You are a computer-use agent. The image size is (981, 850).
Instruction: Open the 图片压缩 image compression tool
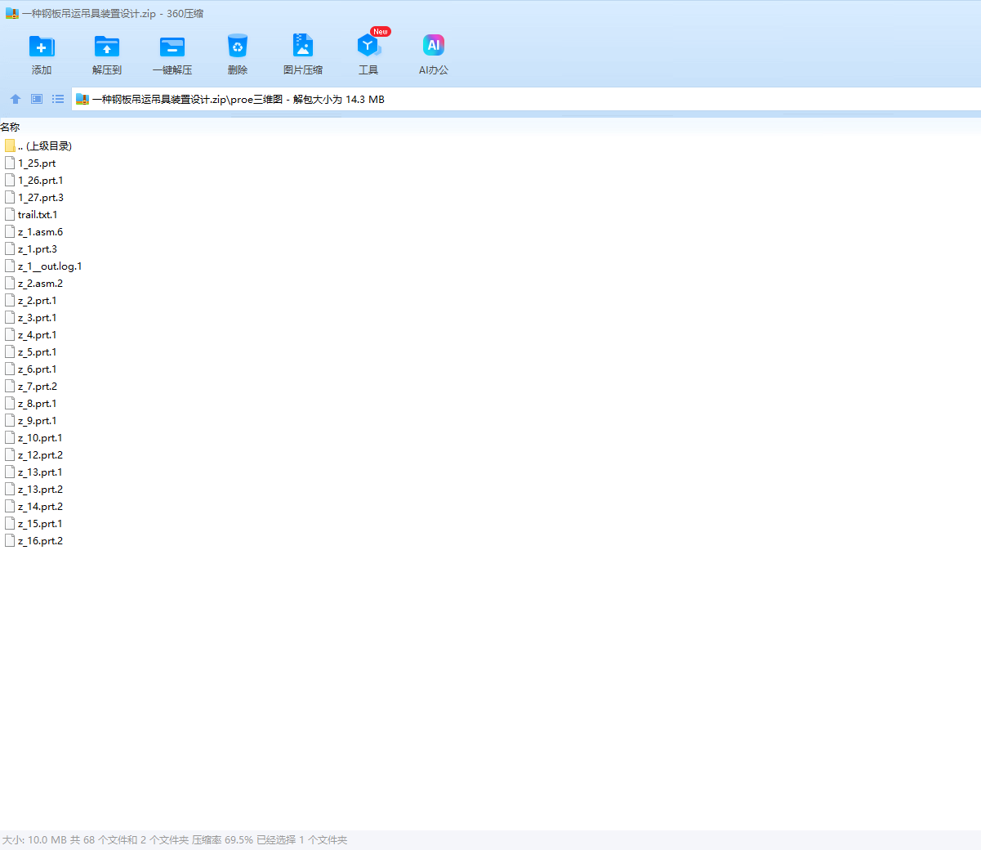tap(303, 46)
